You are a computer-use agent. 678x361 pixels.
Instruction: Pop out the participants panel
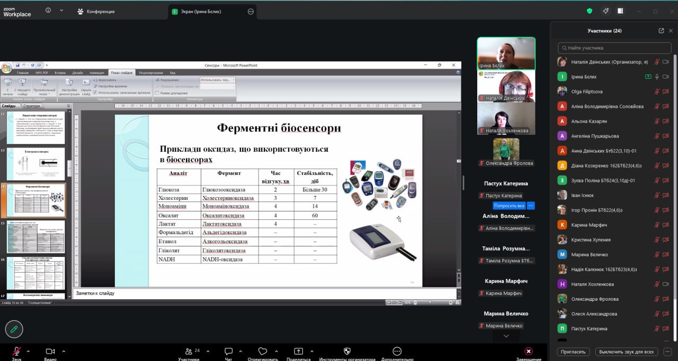[661, 31]
